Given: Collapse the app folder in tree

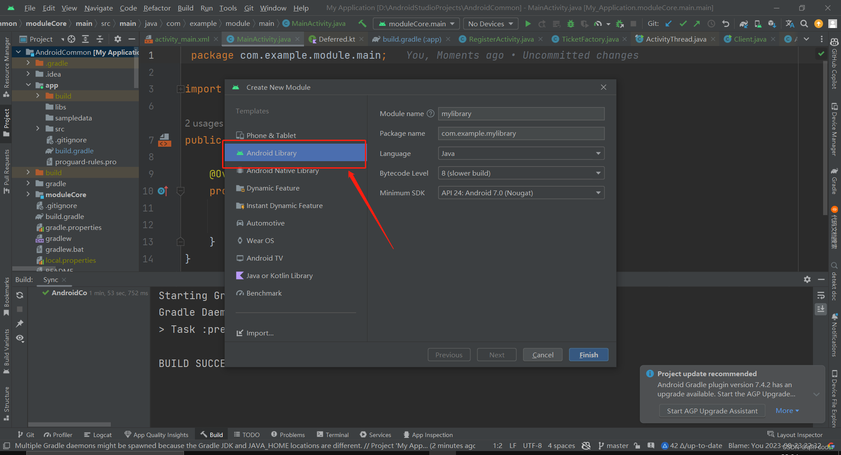Looking at the screenshot, I should [x=28, y=85].
